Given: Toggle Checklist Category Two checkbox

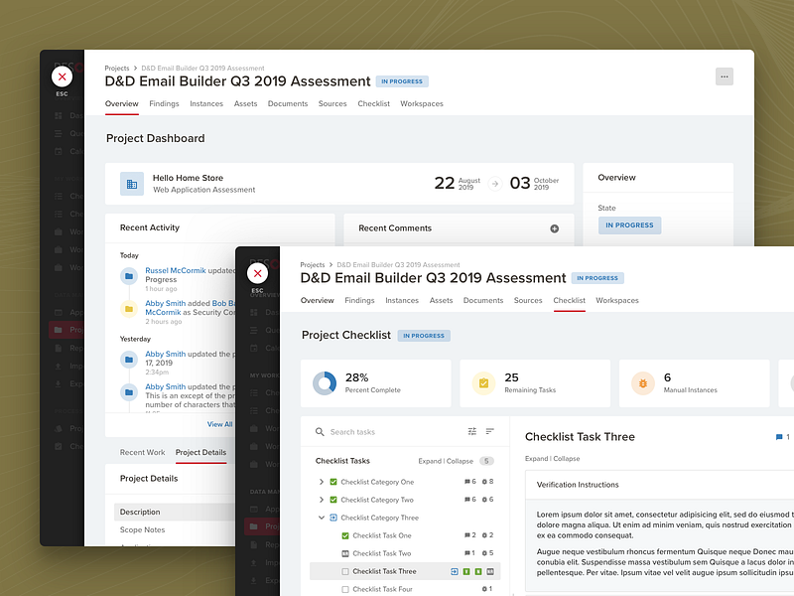Looking at the screenshot, I should pyautogui.click(x=333, y=500).
